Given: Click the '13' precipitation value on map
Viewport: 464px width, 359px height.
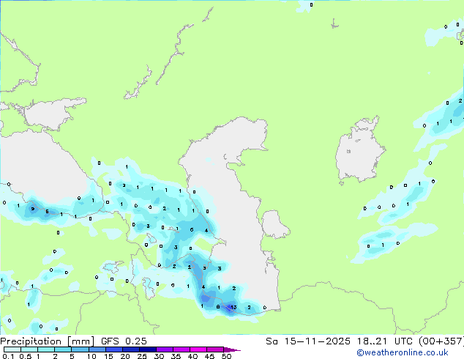Looking at the screenshot, I should 233,307.
